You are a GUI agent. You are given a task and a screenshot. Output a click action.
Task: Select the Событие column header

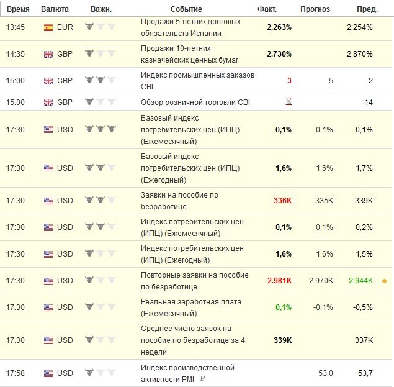(x=186, y=9)
